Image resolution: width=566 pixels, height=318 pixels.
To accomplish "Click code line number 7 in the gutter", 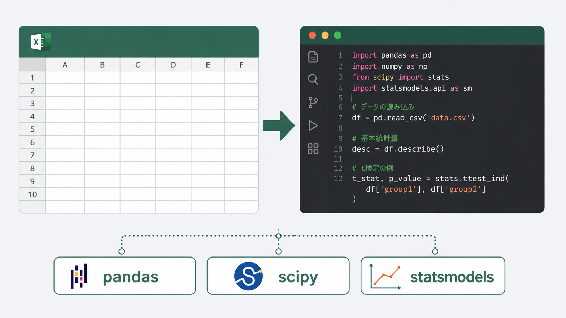I will (x=340, y=118).
